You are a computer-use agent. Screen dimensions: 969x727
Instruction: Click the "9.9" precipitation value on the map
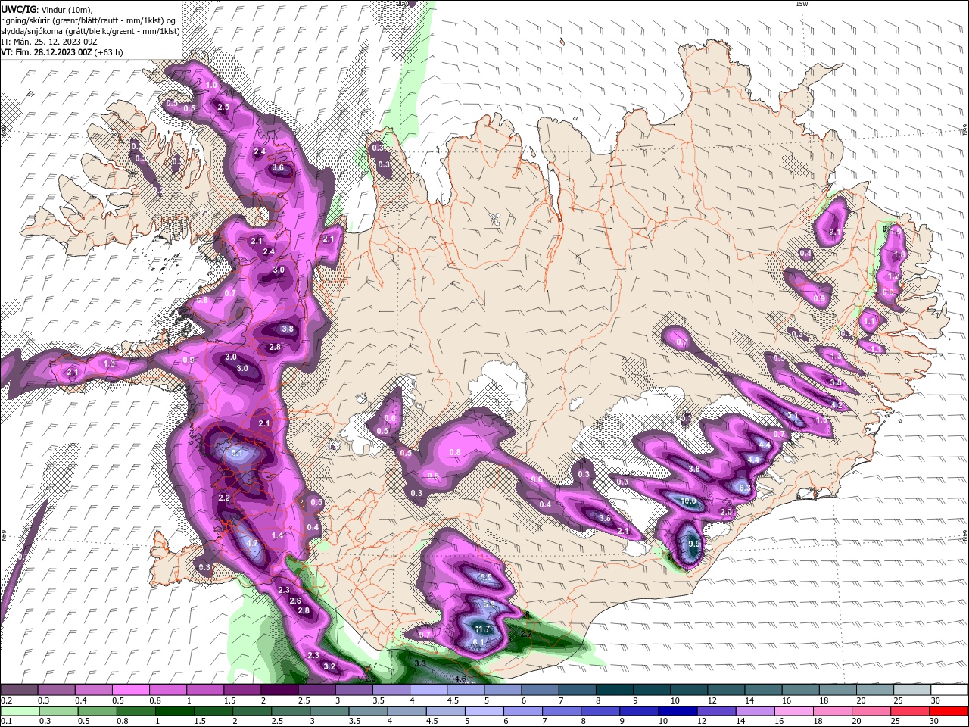pyautogui.click(x=693, y=544)
